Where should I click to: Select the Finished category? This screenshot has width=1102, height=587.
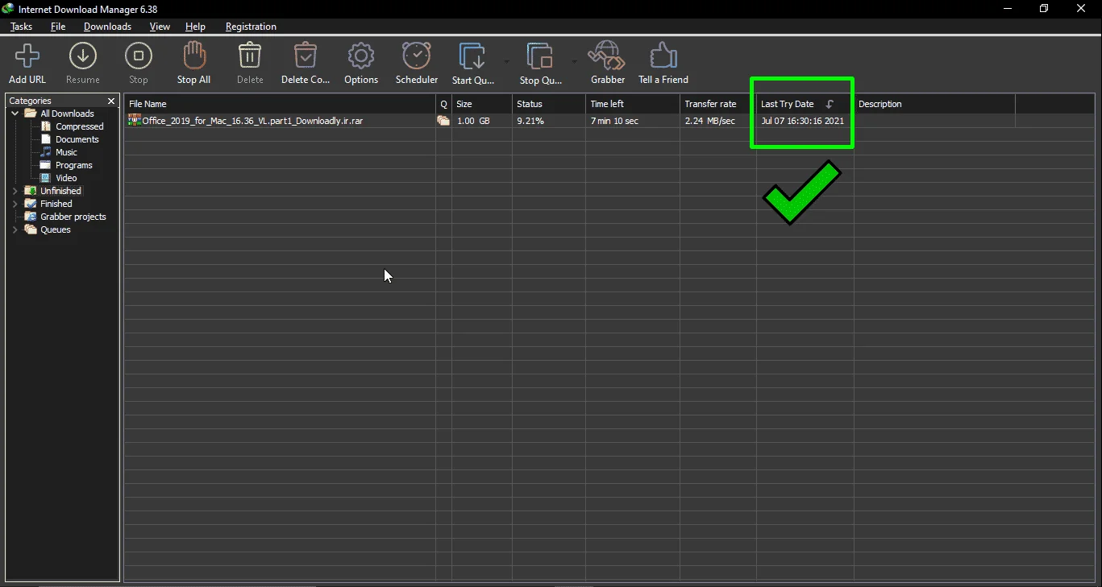click(56, 204)
